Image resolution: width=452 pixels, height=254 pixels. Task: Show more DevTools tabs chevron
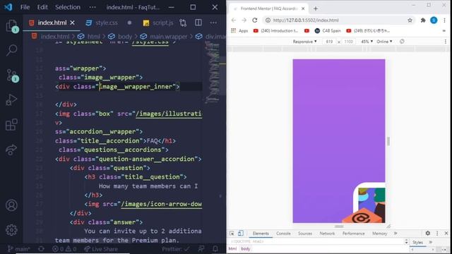tap(395, 234)
